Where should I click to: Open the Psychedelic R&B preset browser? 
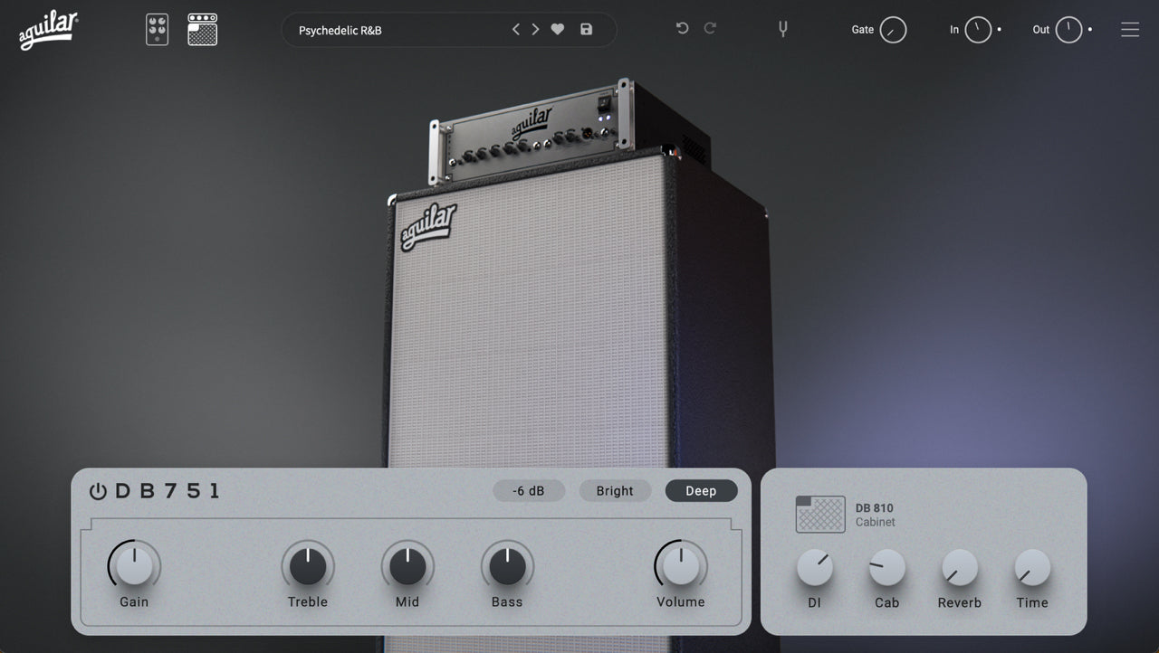[x=389, y=29]
